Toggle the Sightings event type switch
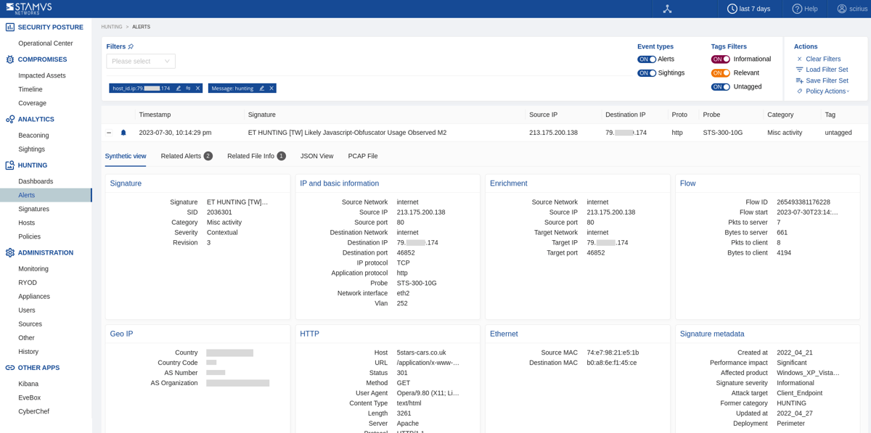Screen dimensions: 871x433 click(x=647, y=73)
